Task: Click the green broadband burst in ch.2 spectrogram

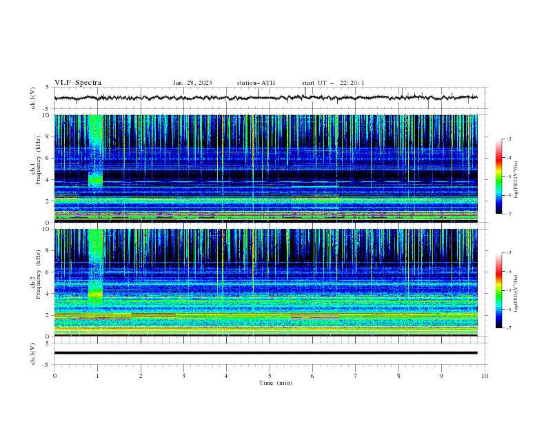Action: click(x=95, y=265)
